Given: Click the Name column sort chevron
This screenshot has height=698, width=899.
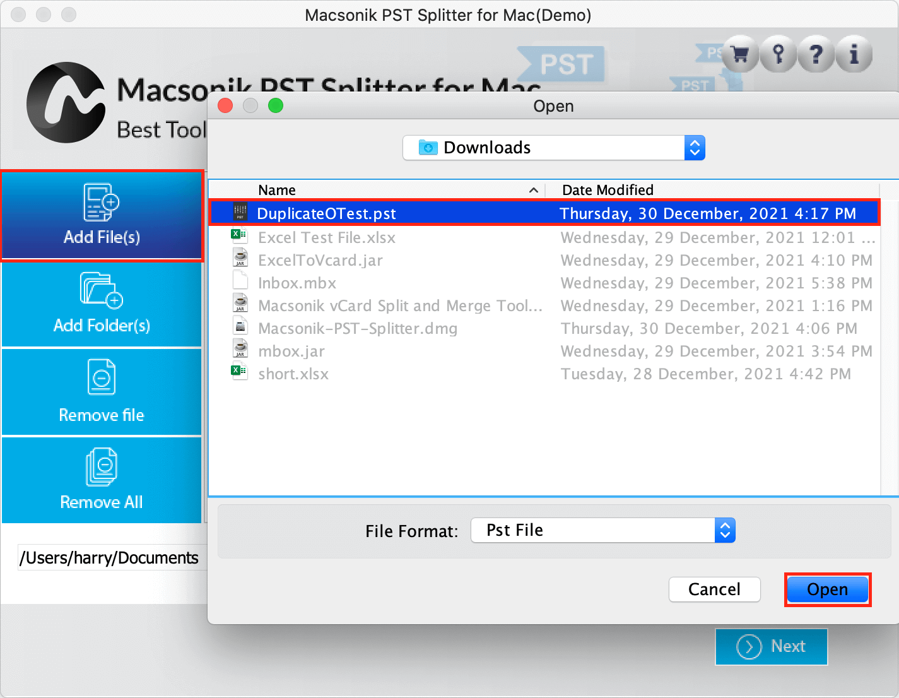Looking at the screenshot, I should (533, 189).
